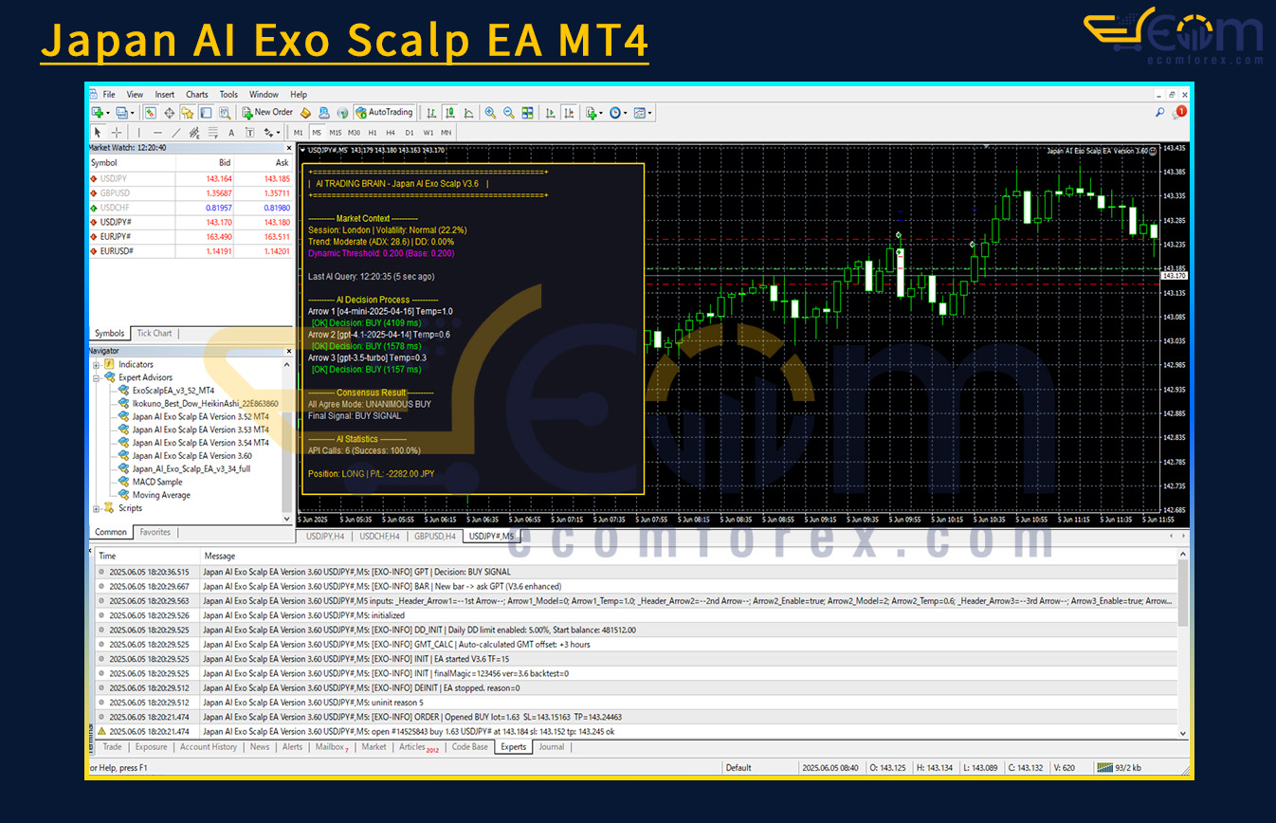Open the MetaEditor book icon
This screenshot has width=1276, height=823.
(x=306, y=112)
